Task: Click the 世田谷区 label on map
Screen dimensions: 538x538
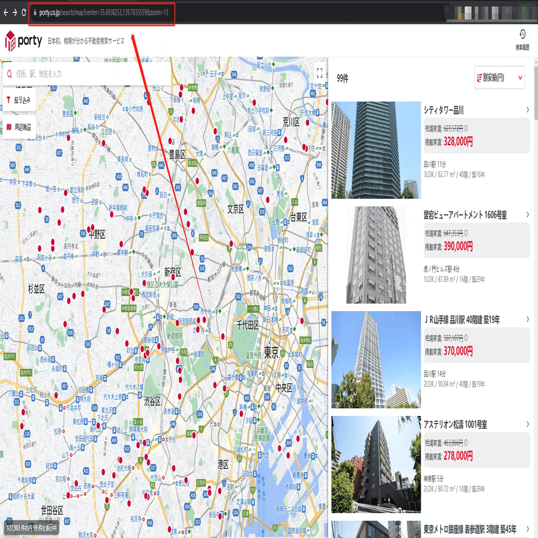Action: point(52,510)
